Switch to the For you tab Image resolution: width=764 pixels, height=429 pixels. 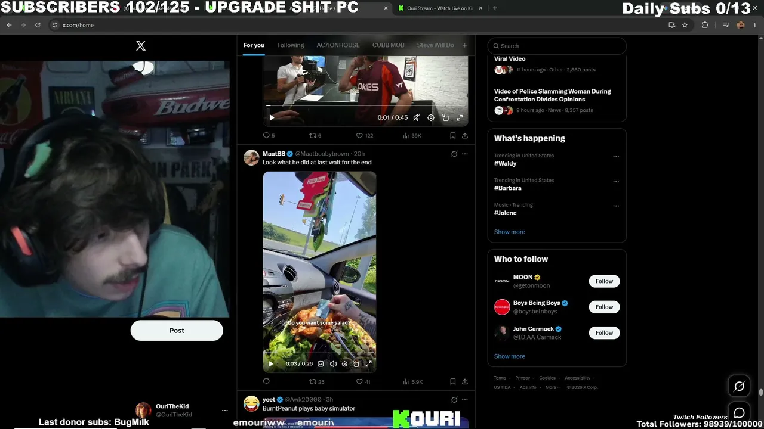254,45
